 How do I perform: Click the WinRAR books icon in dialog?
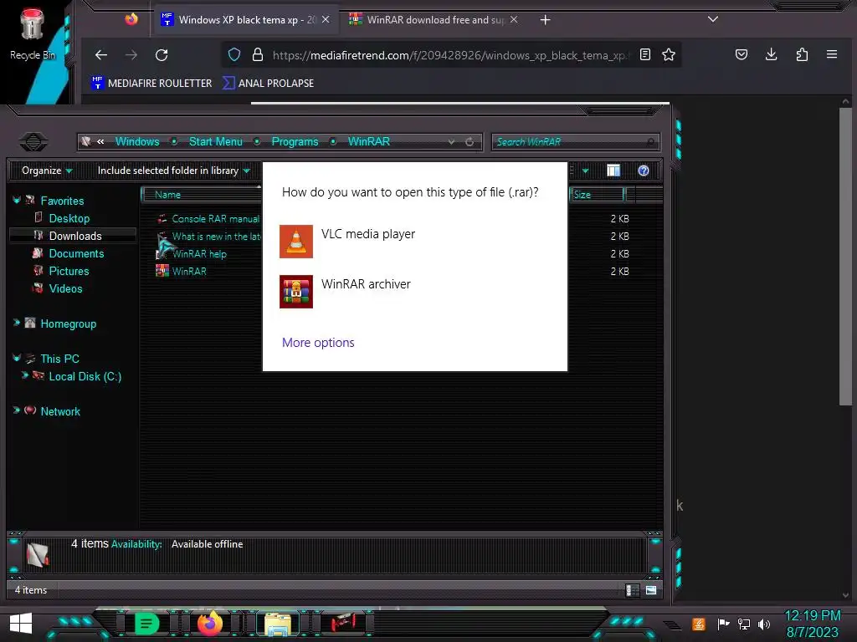[x=296, y=292]
